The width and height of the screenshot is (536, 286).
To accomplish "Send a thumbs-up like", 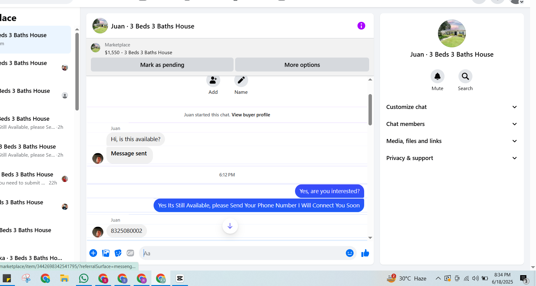I will [365, 253].
